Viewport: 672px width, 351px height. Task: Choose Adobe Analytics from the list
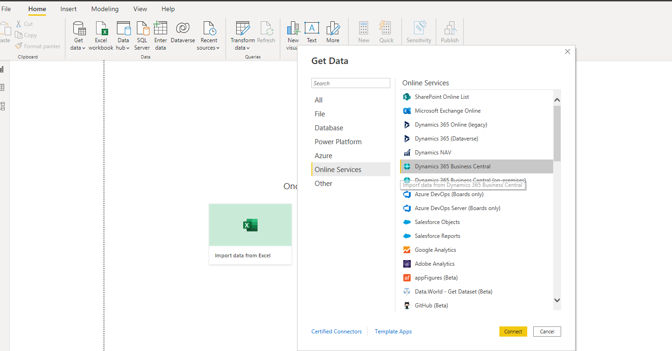[434, 264]
